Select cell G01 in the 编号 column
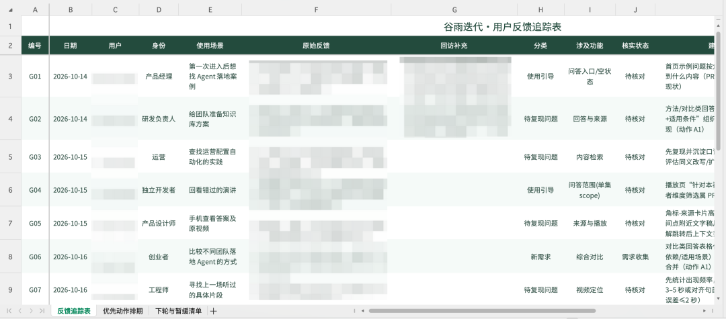The width and height of the screenshot is (726, 319). (35, 77)
